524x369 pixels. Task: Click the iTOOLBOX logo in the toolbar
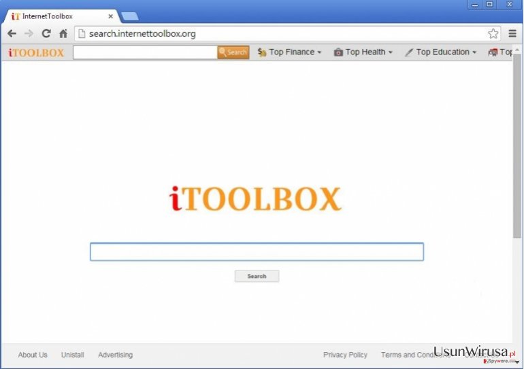[x=36, y=53]
